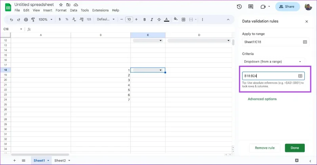The width and height of the screenshot is (317, 165).
Task: Expand the meeting options arrow
Action: point(269,6)
